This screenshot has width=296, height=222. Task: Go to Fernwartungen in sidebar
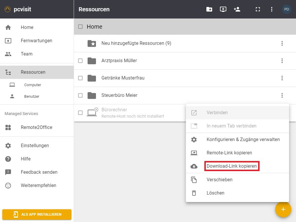click(36, 41)
